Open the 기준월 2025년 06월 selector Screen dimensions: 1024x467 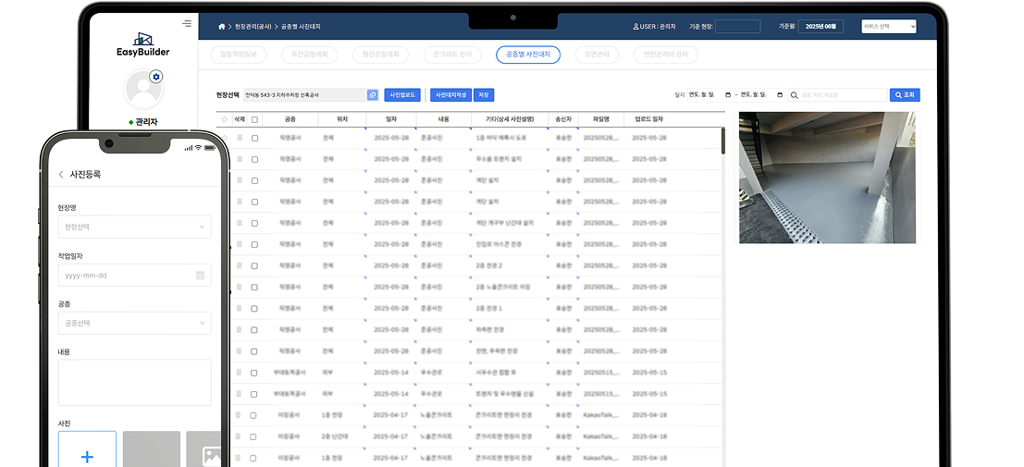pyautogui.click(x=820, y=27)
